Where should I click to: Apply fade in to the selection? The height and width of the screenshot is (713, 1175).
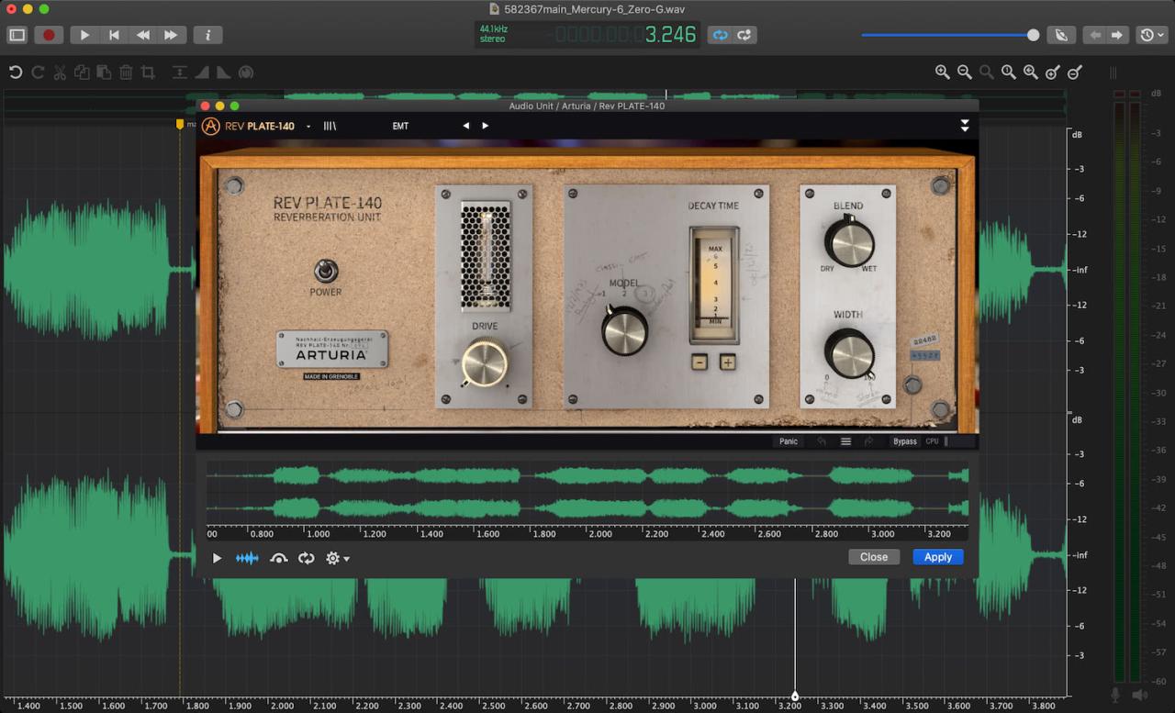coord(201,72)
